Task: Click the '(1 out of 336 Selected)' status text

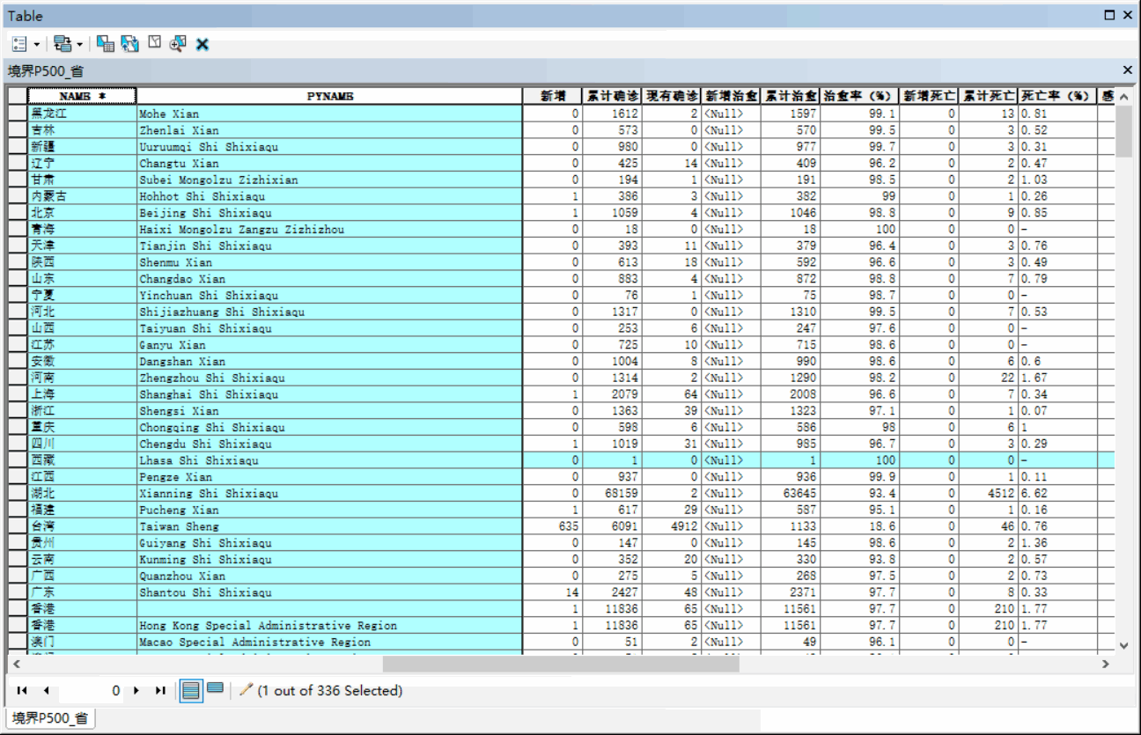Action: point(330,691)
